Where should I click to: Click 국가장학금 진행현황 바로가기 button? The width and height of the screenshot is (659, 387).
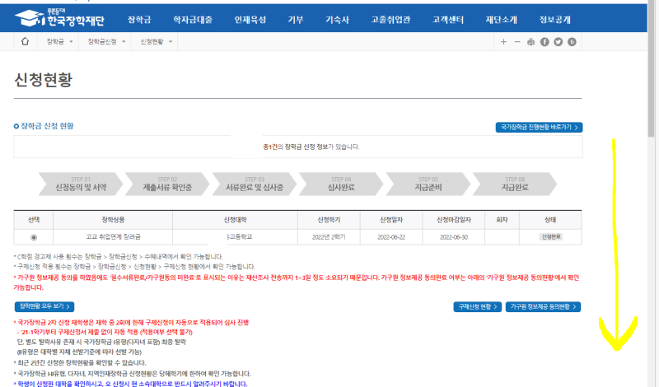point(539,128)
